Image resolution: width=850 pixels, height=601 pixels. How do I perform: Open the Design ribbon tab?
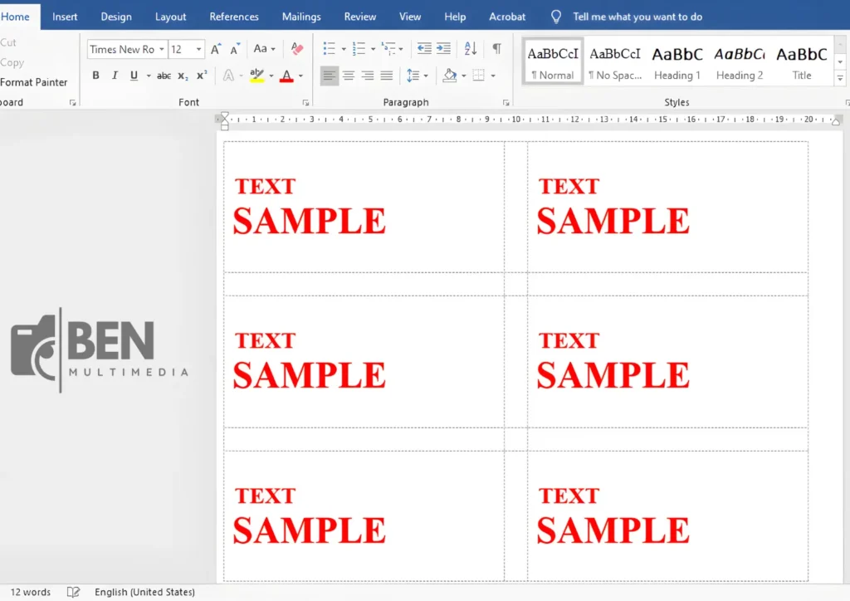point(115,16)
